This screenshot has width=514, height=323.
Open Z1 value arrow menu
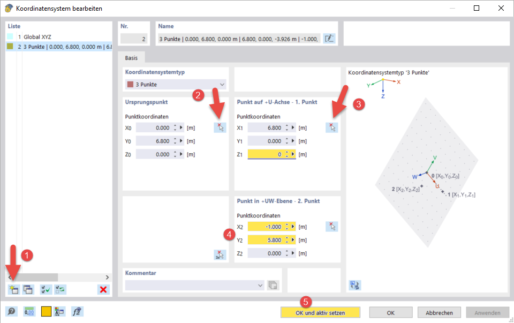pos(293,154)
